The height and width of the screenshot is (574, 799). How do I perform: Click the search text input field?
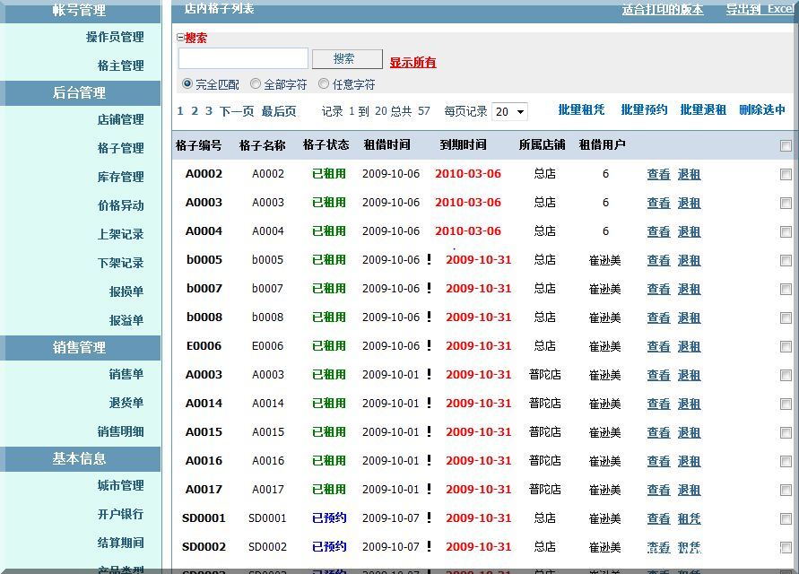(243, 59)
